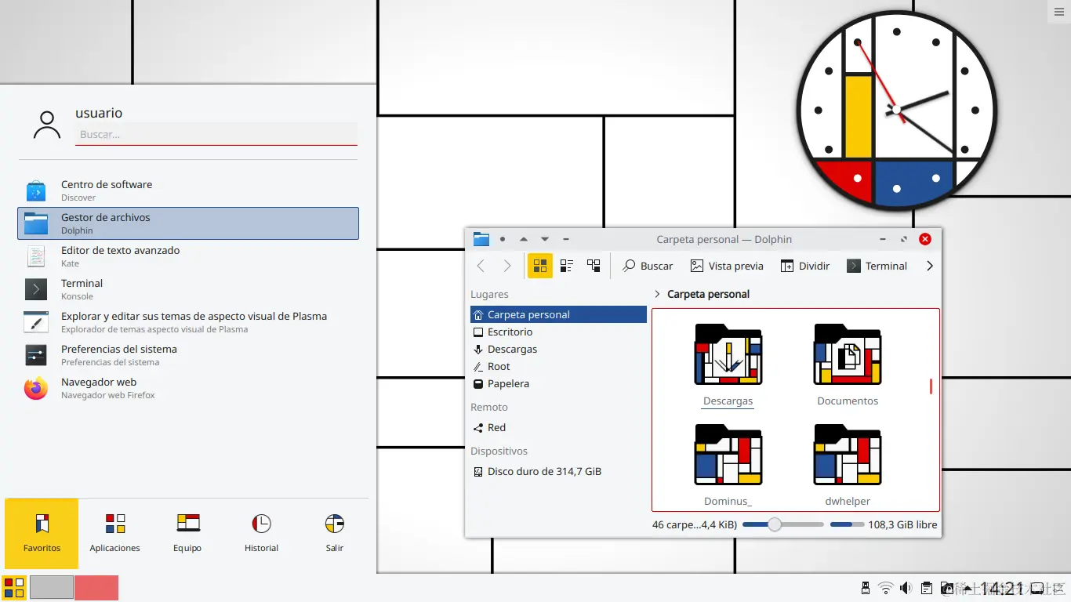Open the Wi-Fi network tray icon
The image size is (1071, 602).
coord(886,588)
